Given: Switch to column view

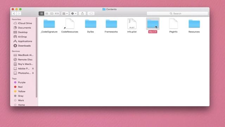Looking at the screenshot, I should pyautogui.click(x=52, y=13).
